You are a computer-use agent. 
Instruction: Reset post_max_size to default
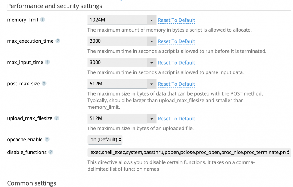[x=176, y=84]
